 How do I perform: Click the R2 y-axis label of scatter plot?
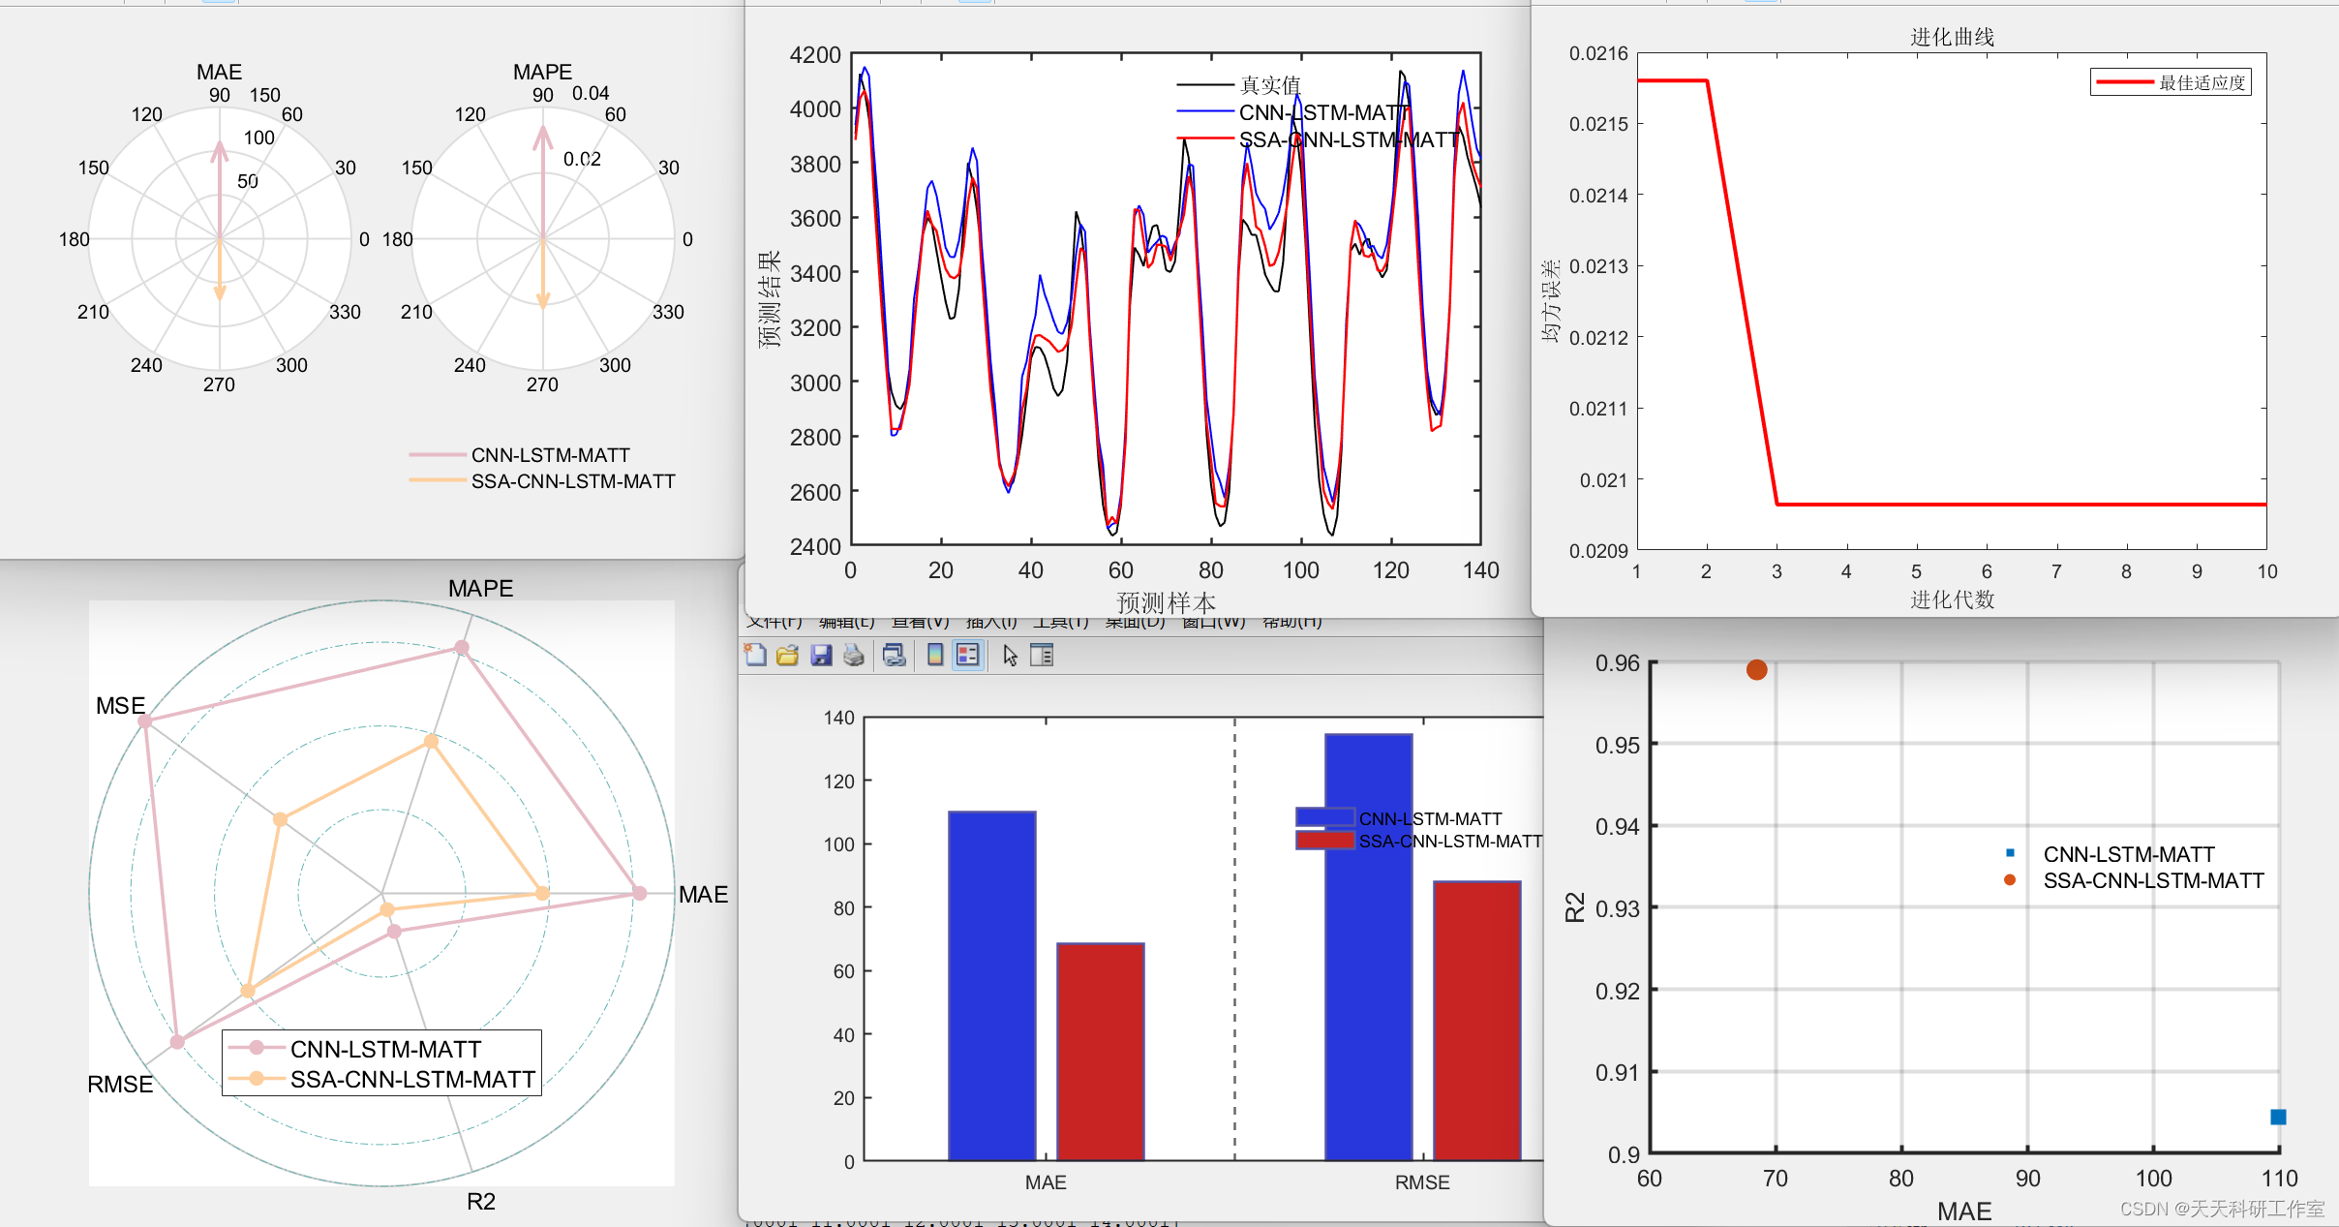click(1575, 907)
